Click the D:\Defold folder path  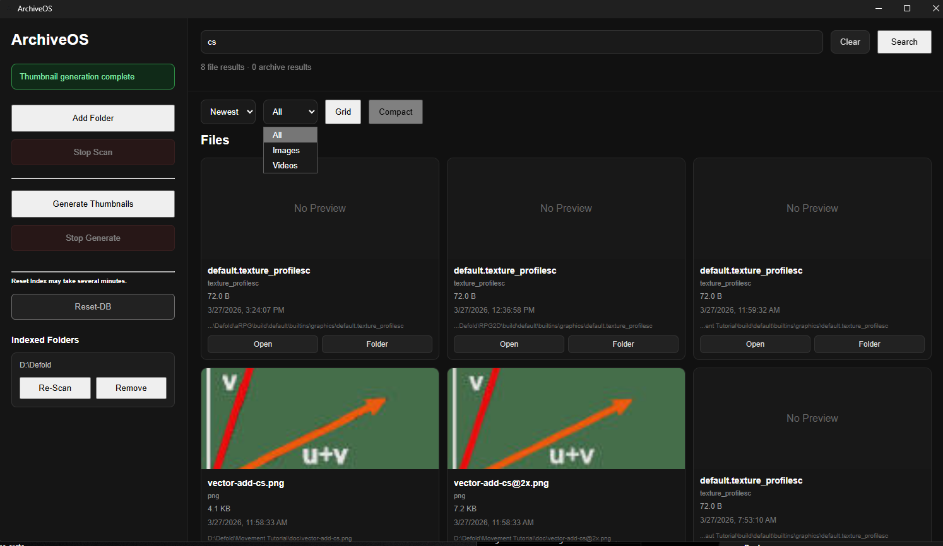(35, 365)
